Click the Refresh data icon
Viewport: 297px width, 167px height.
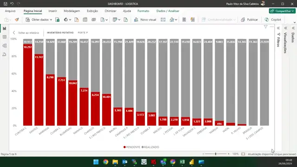(x=126, y=19)
